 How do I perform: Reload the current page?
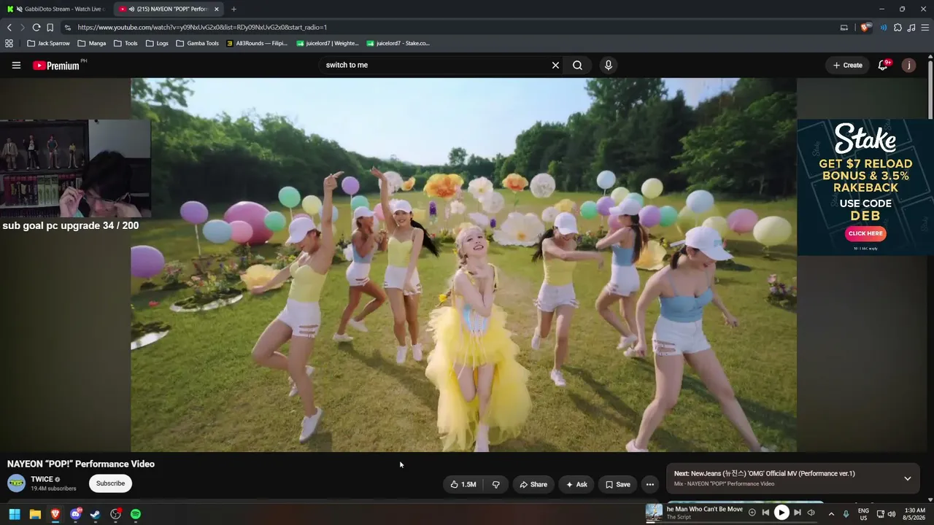coord(36,28)
